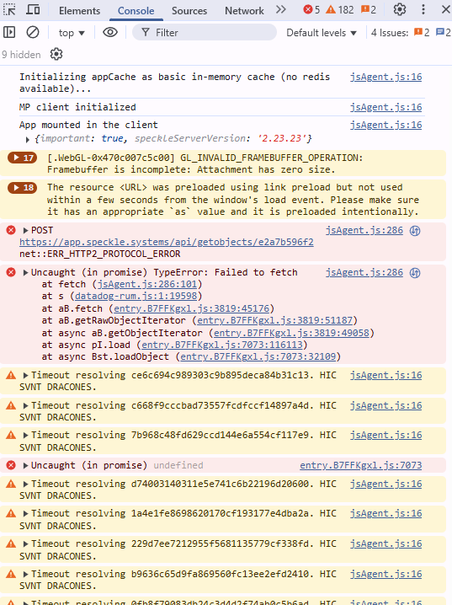452x605 pixels.
Task: Expand the group of 17 WebGL warnings
Action: click(23, 158)
